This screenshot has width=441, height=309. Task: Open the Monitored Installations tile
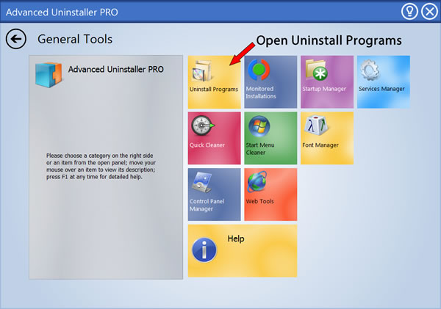[270, 81]
